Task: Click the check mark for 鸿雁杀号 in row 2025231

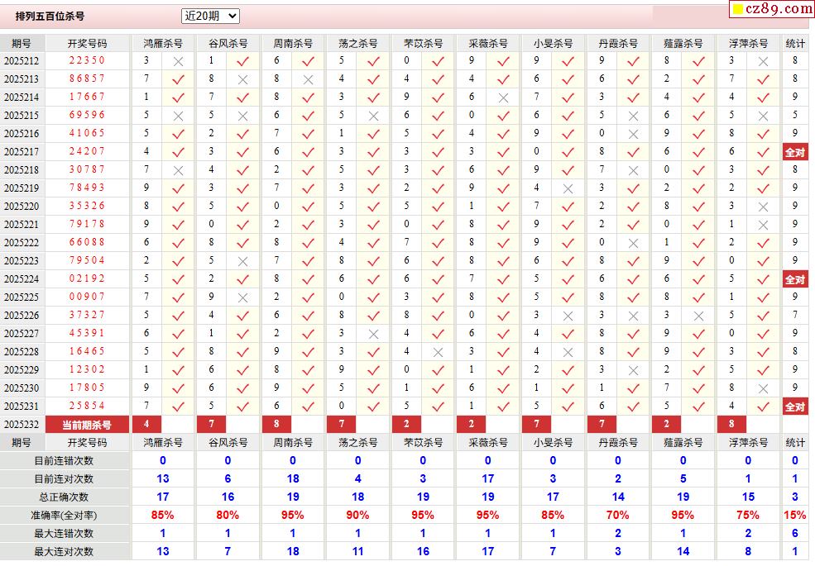Action: point(178,407)
